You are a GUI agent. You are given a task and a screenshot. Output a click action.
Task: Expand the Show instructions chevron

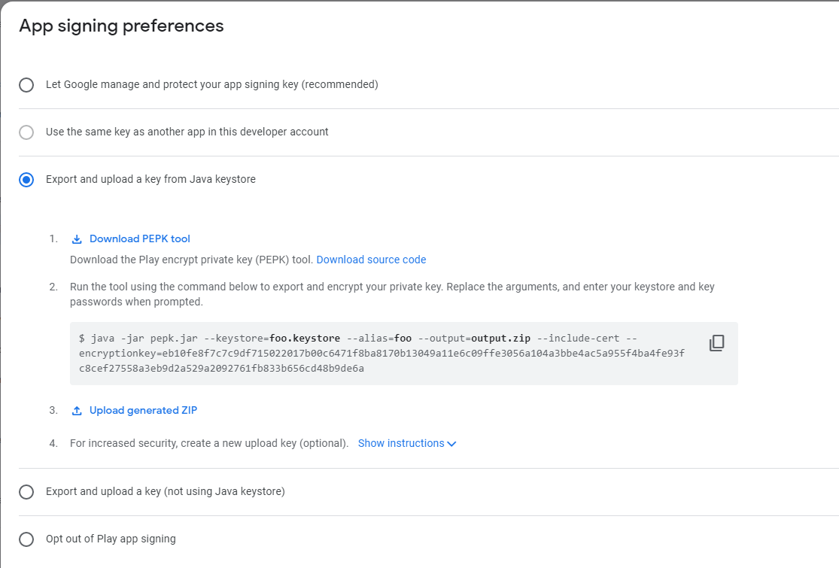click(x=451, y=444)
